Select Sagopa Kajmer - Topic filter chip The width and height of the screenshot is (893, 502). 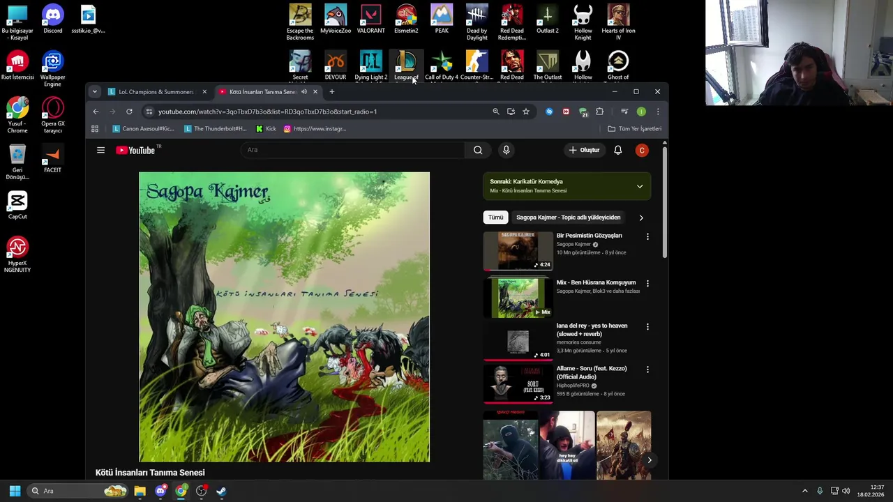click(568, 218)
